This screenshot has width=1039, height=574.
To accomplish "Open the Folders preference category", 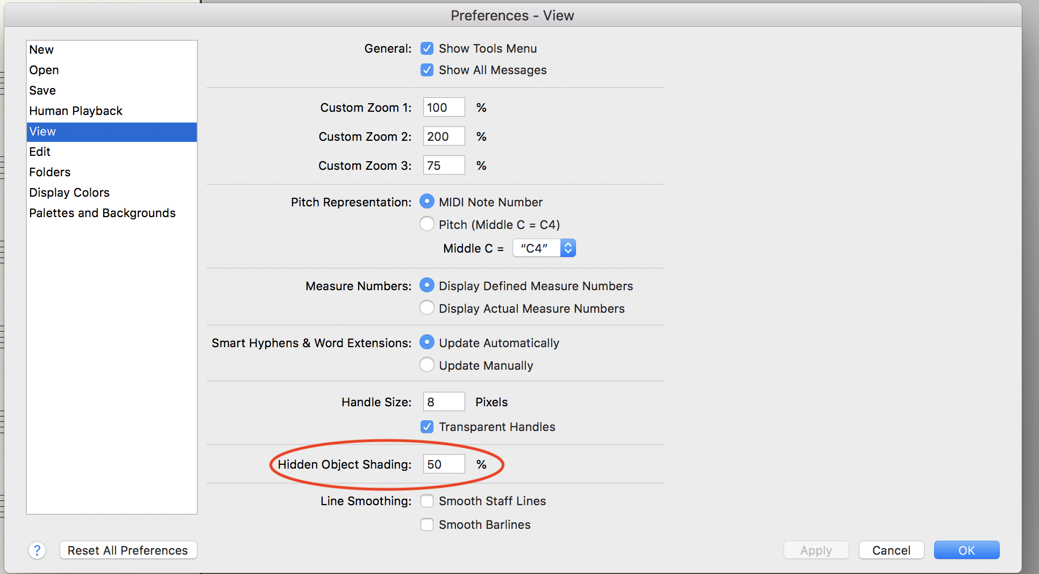I will 50,173.
